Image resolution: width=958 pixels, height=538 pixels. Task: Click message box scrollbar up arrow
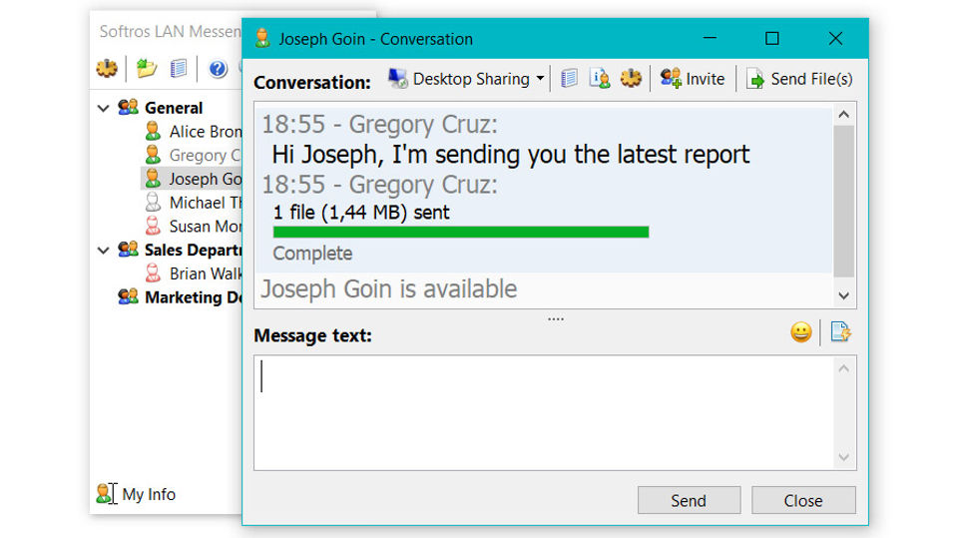pos(844,368)
